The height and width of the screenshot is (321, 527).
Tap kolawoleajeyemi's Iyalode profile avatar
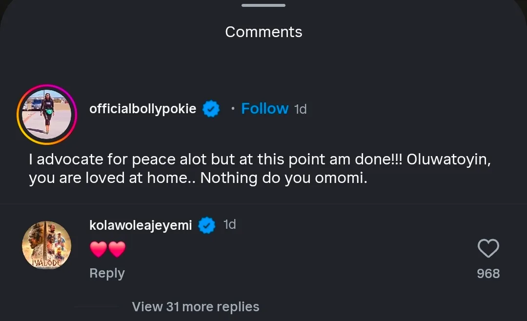coord(47,245)
